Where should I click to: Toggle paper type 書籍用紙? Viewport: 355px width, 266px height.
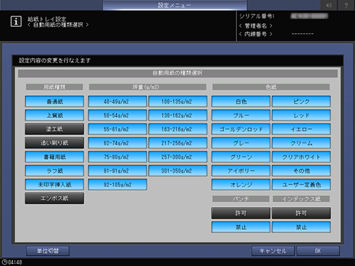click(x=54, y=157)
